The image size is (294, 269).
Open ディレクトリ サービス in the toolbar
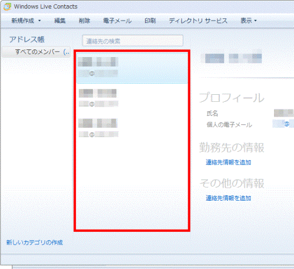click(x=198, y=21)
